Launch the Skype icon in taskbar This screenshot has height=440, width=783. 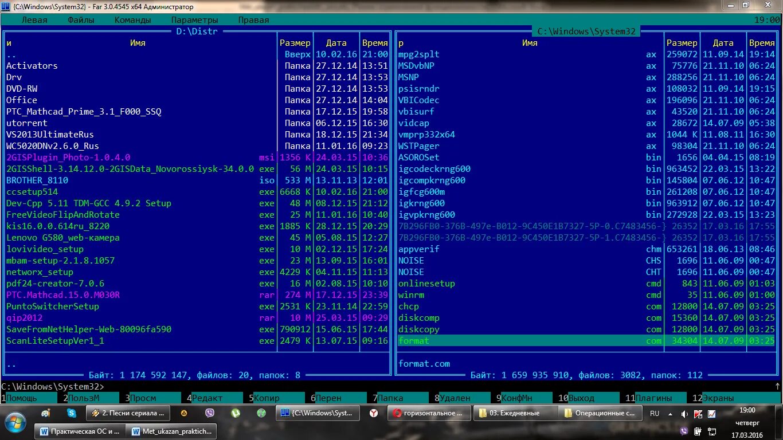72,412
